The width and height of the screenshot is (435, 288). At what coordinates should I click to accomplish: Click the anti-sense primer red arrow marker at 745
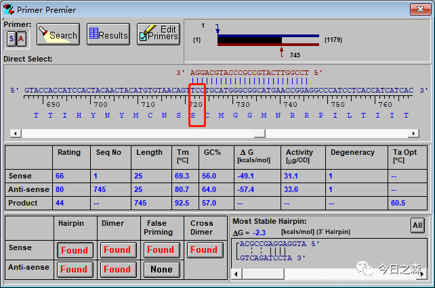point(282,52)
